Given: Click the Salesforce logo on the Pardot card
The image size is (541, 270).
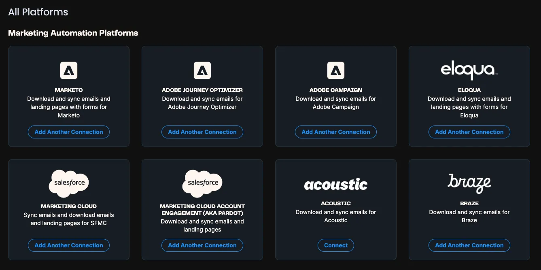Looking at the screenshot, I should pos(202,183).
